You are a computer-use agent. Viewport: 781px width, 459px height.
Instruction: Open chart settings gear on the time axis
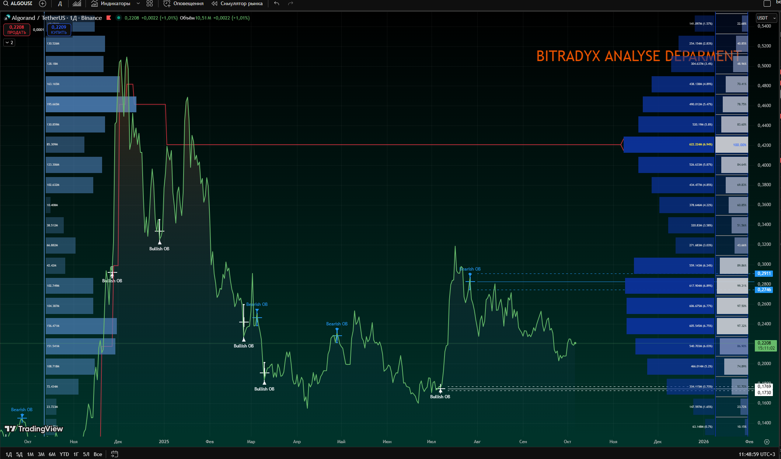(767, 442)
